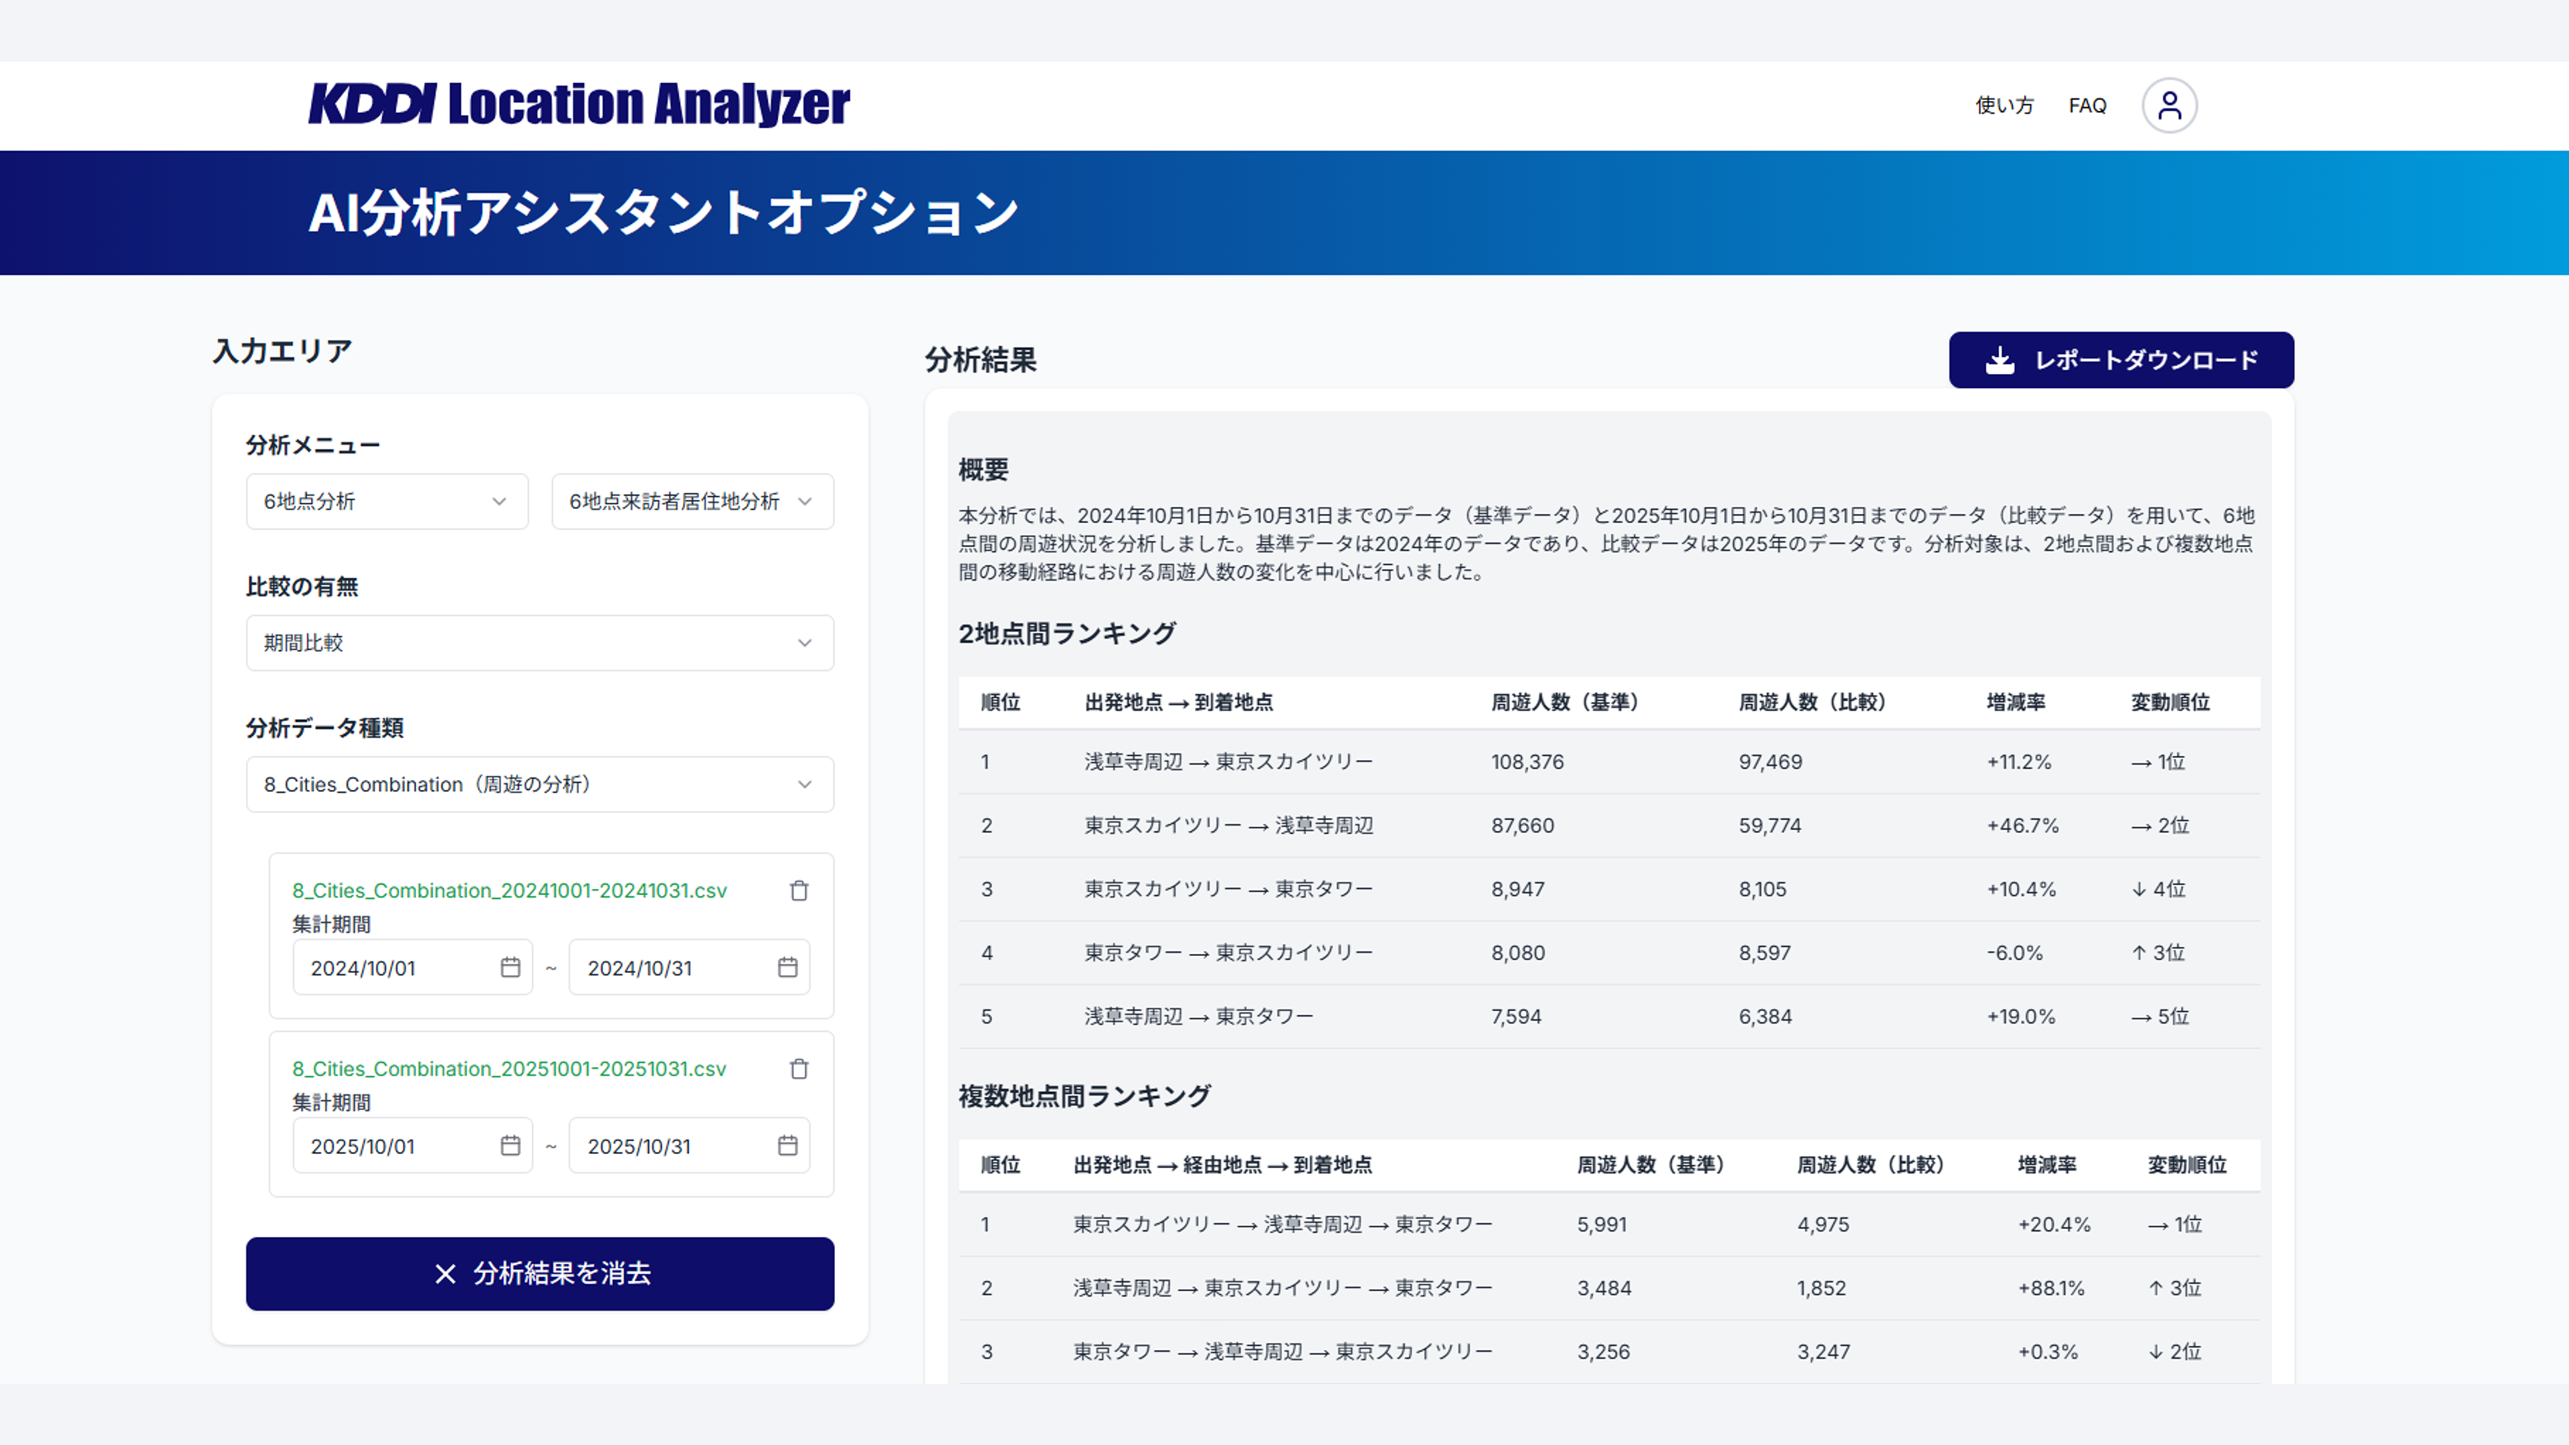Open calendar for 2024/10/31 end date

(788, 967)
